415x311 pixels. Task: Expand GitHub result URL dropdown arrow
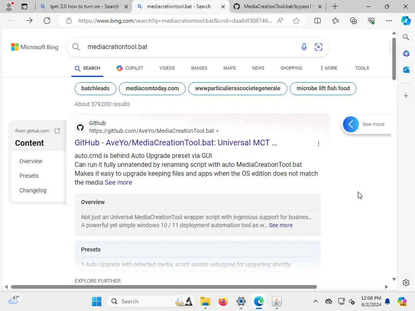pos(217,131)
